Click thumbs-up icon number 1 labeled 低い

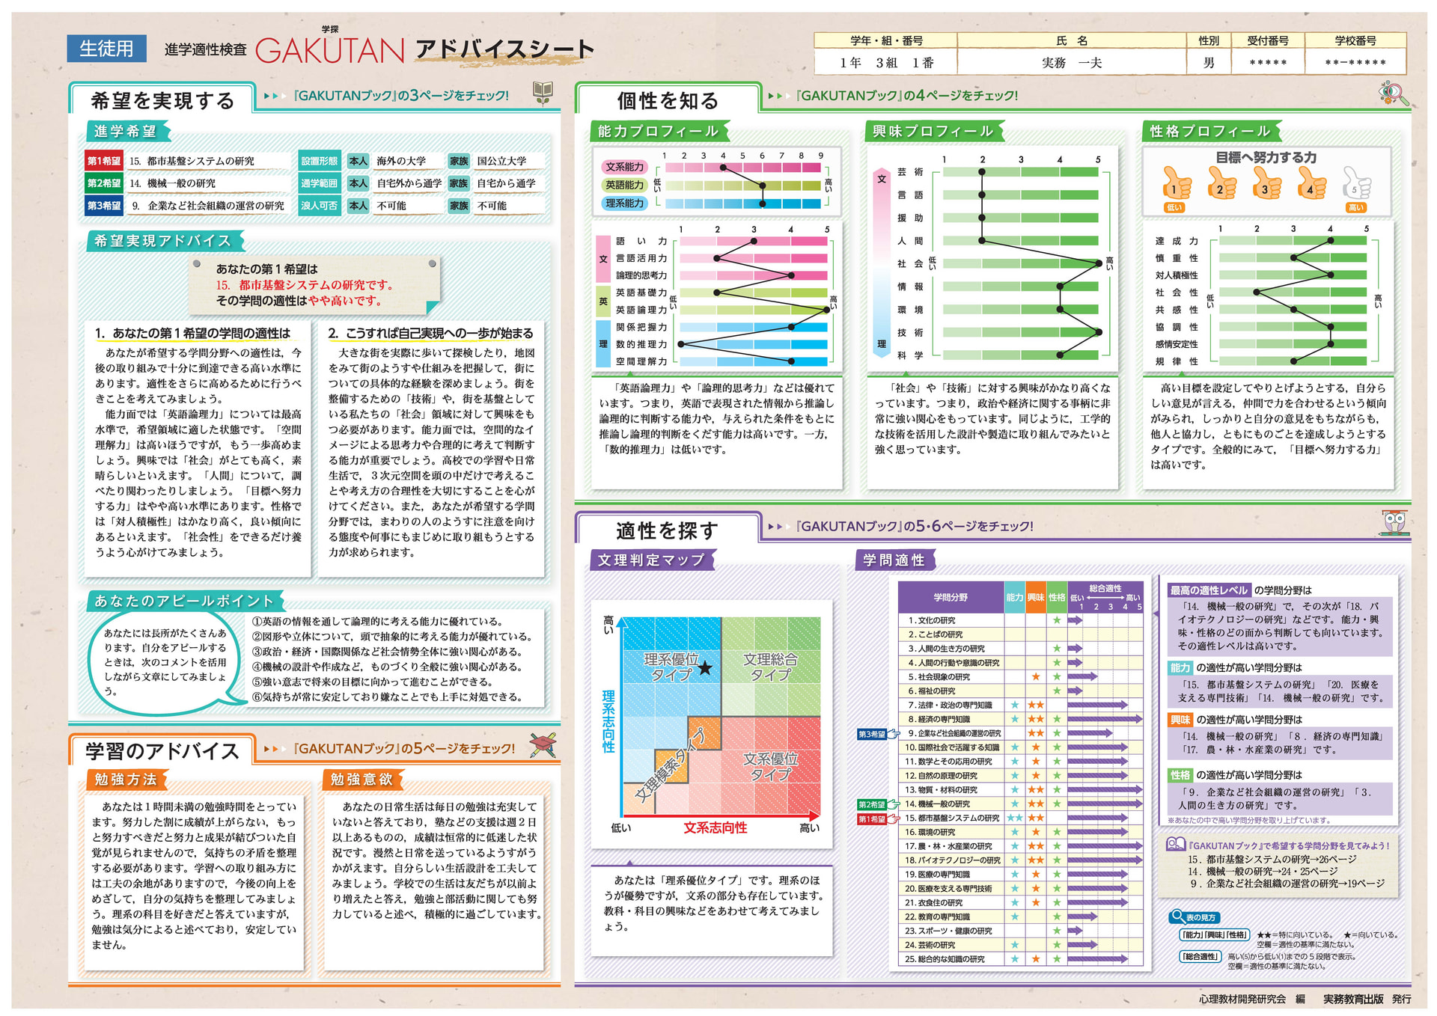click(1176, 184)
